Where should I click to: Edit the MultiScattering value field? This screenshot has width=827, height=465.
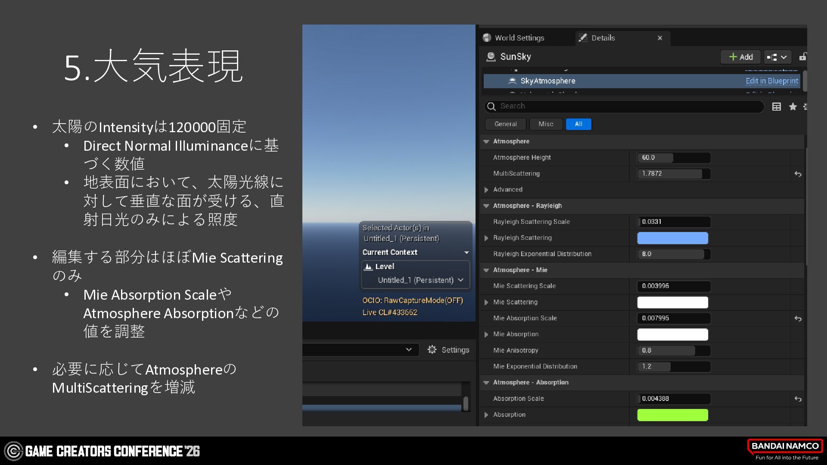(674, 174)
